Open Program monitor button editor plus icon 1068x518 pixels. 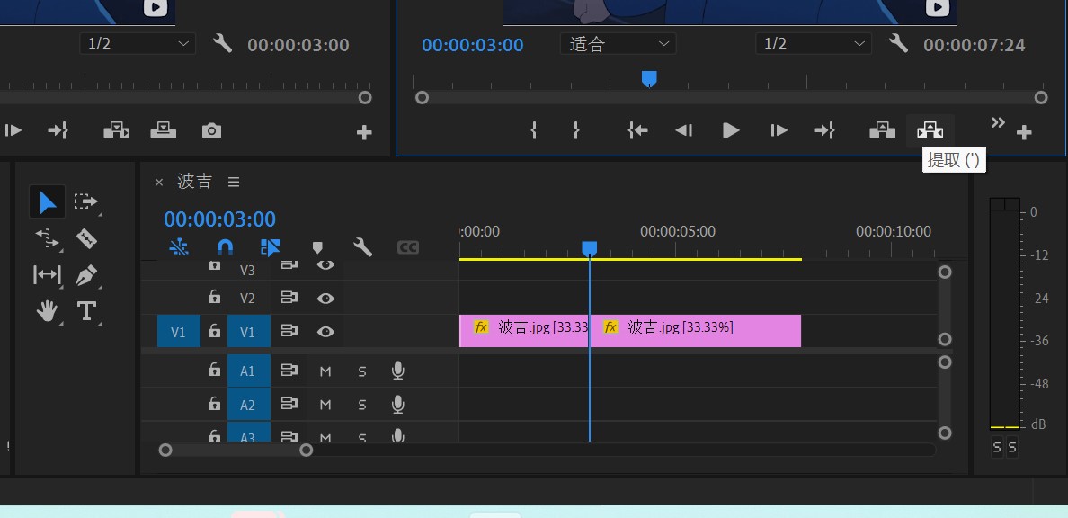click(x=1024, y=133)
